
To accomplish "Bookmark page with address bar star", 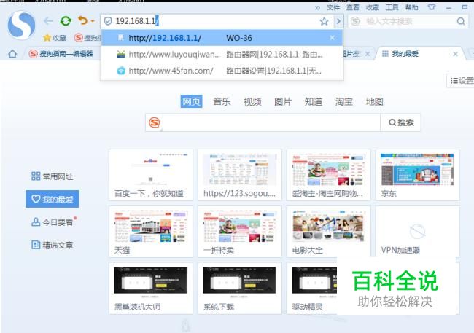I will [x=324, y=21].
